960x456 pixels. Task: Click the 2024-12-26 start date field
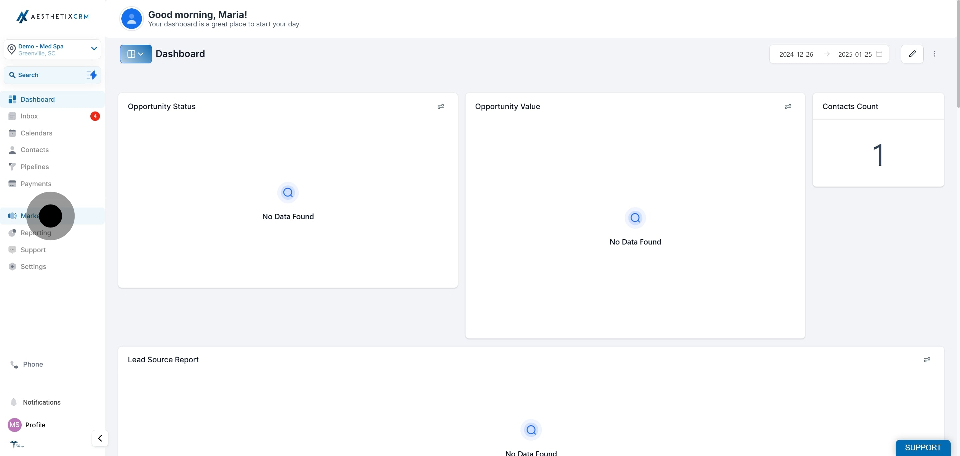[x=796, y=54]
